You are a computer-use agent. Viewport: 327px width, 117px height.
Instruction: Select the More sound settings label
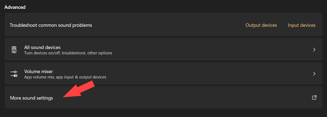(31, 98)
